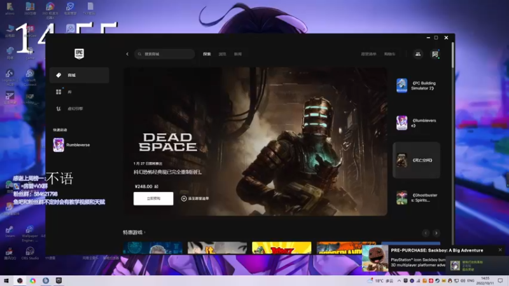Open the Windows notification center icon
The image size is (509, 286).
coord(500,280)
